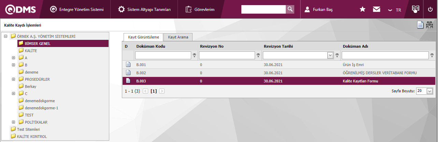This screenshot has height=142, width=438.
Task: Click filter icon beside Doküman Kodu field
Action: [195, 56]
